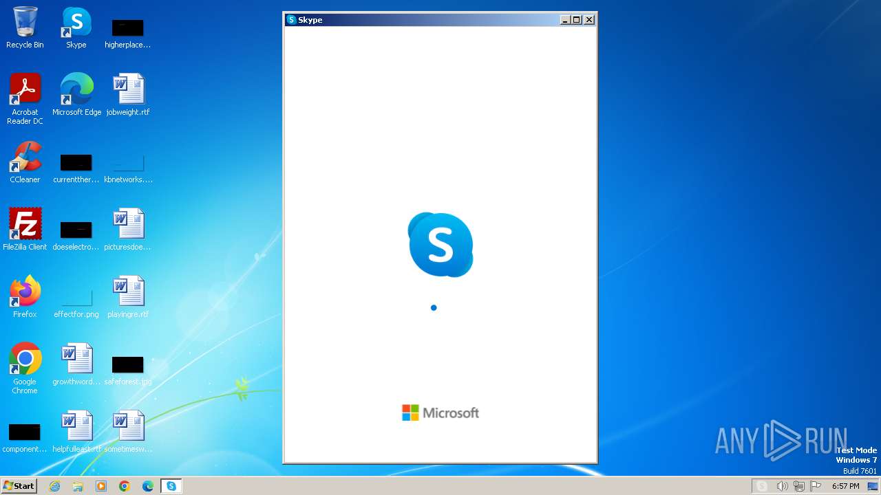Screen dimensions: 881x495
Task: Open Windows Explorer from the taskbar
Action: click(78, 486)
